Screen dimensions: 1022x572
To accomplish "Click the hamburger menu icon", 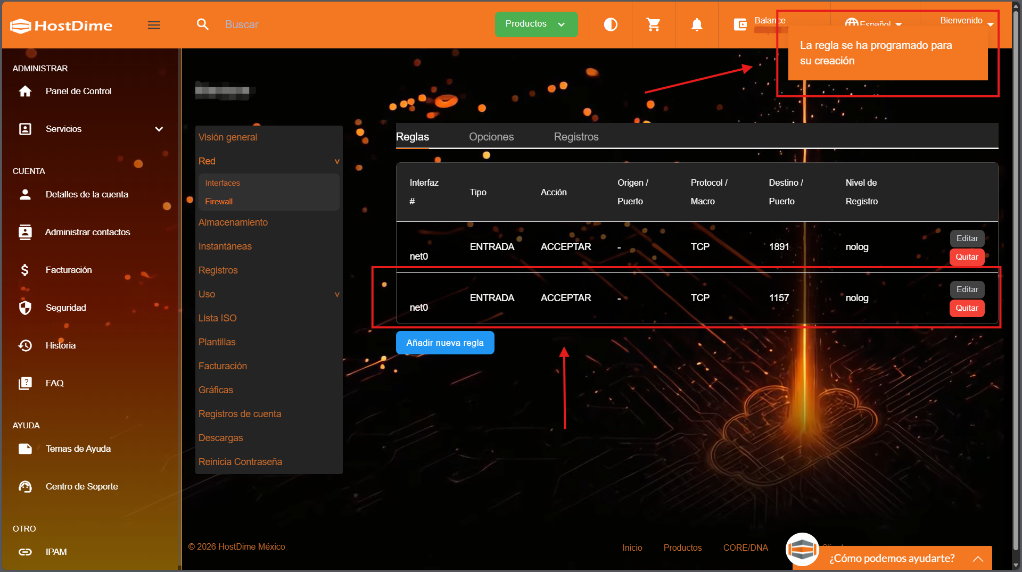I will tap(154, 25).
